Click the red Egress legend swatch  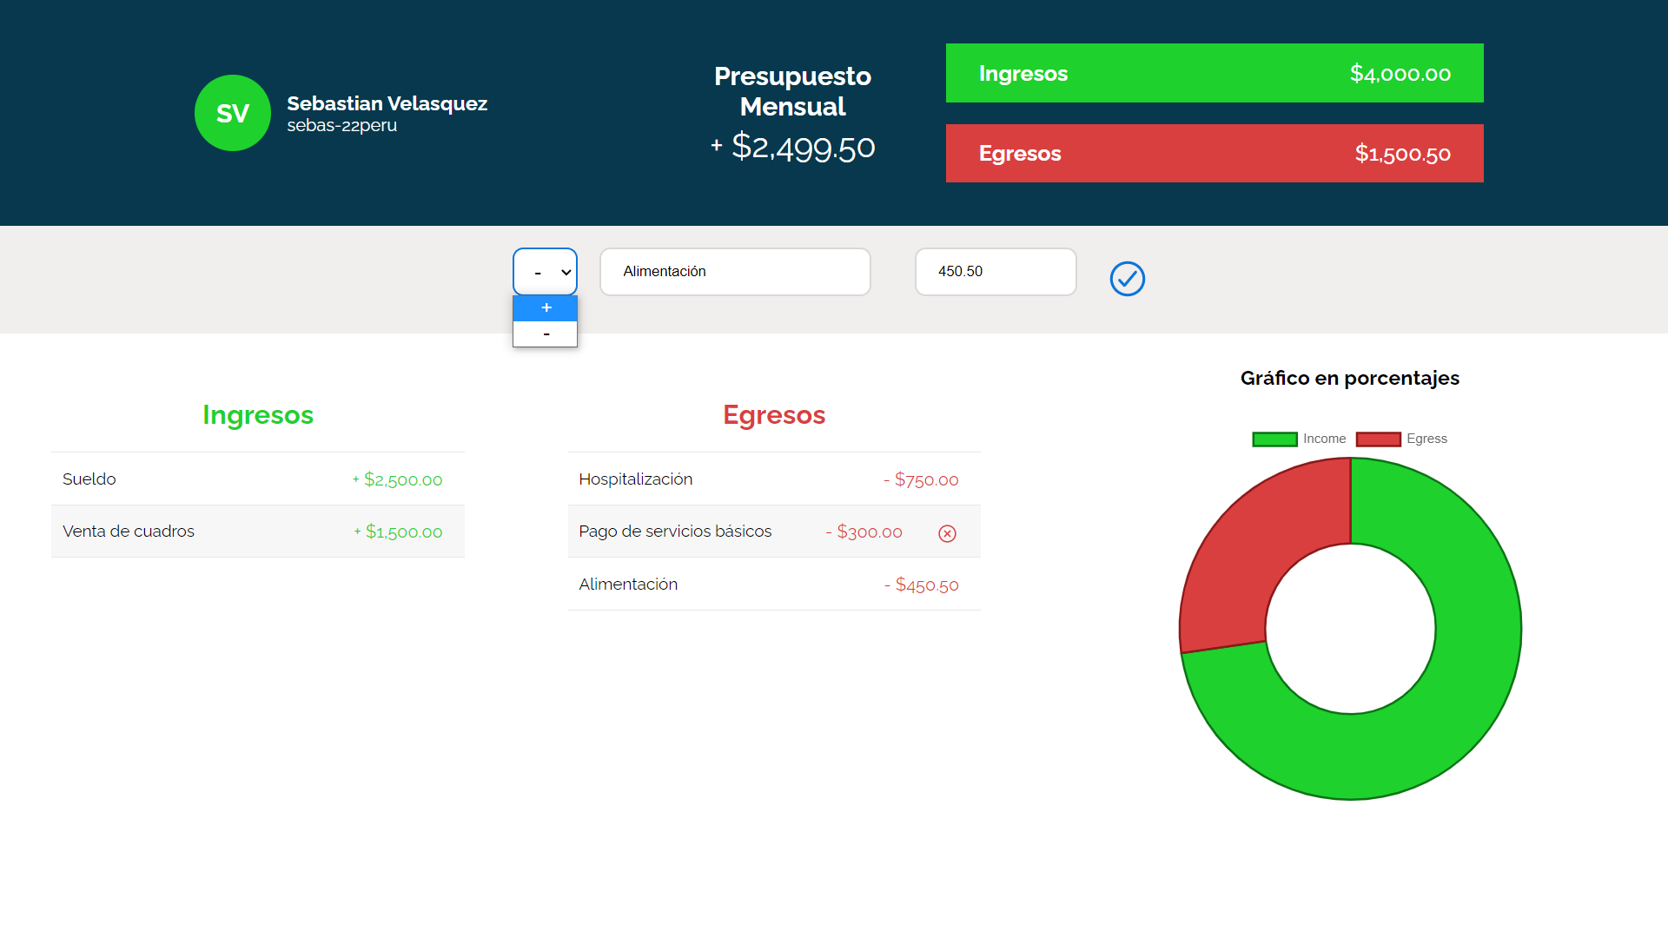pos(1378,439)
